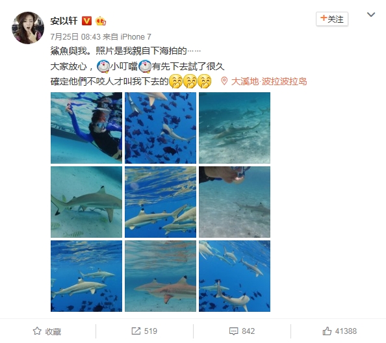Click the star favorite icon
386x343 pixels.
pyautogui.click(x=37, y=331)
